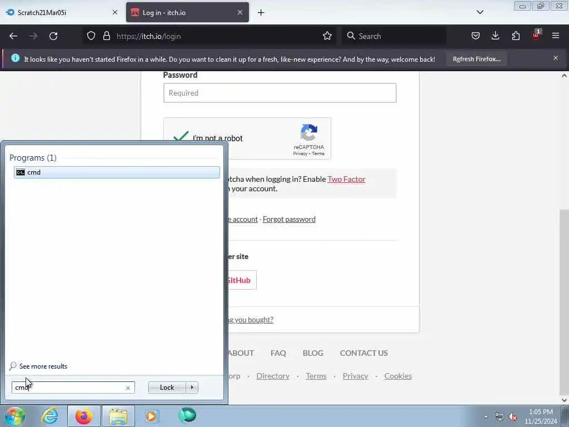Image resolution: width=569 pixels, height=427 pixels.
Task: Toggle the I'm not a robot checkbox
Action: [181, 137]
